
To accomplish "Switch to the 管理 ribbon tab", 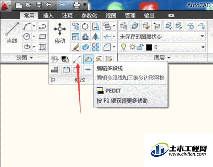I will pyautogui.click(x=130, y=15).
